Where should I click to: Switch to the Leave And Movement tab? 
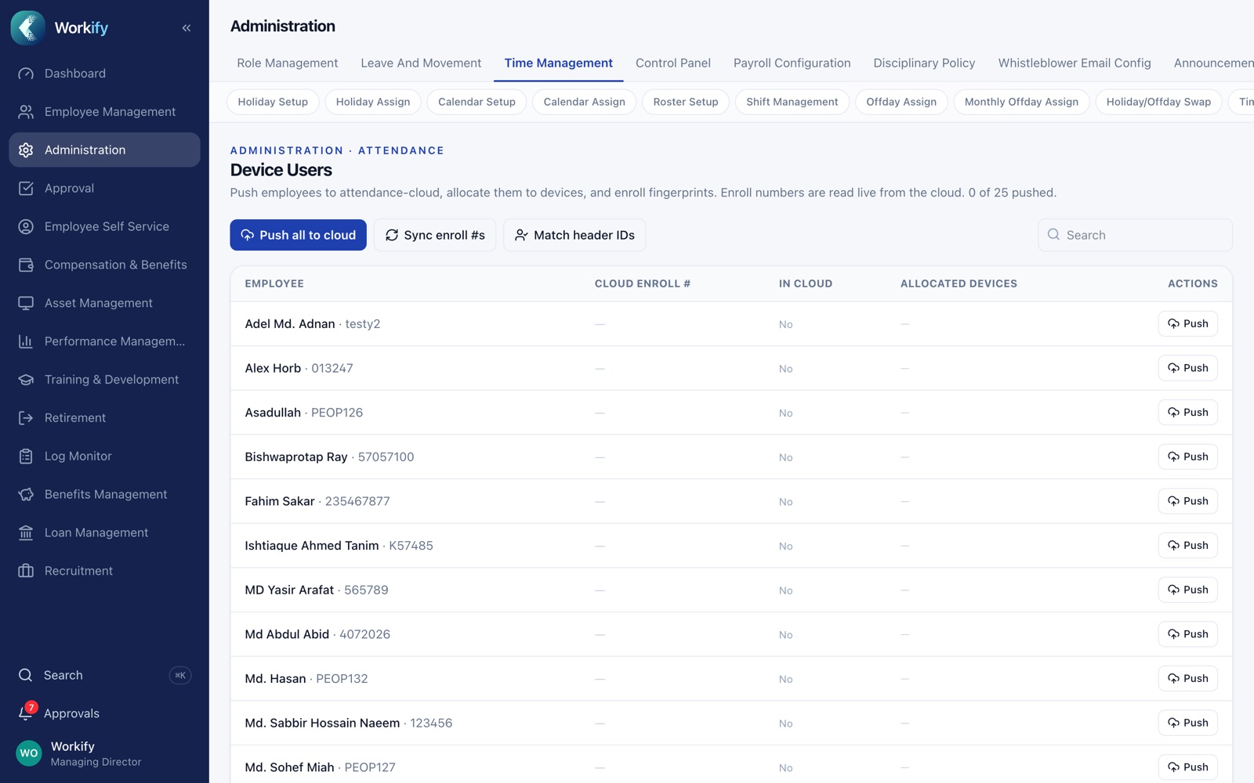point(421,63)
